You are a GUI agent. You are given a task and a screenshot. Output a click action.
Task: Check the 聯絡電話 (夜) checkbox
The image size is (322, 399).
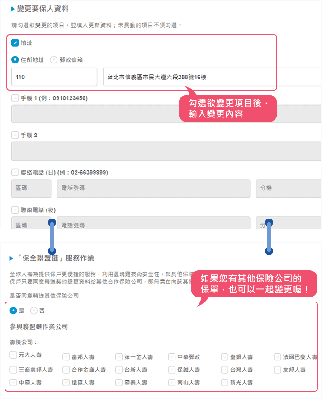coord(15,209)
